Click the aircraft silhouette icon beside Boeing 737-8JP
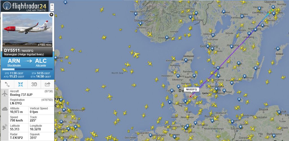This screenshot has height=141, width=289. [5, 94]
